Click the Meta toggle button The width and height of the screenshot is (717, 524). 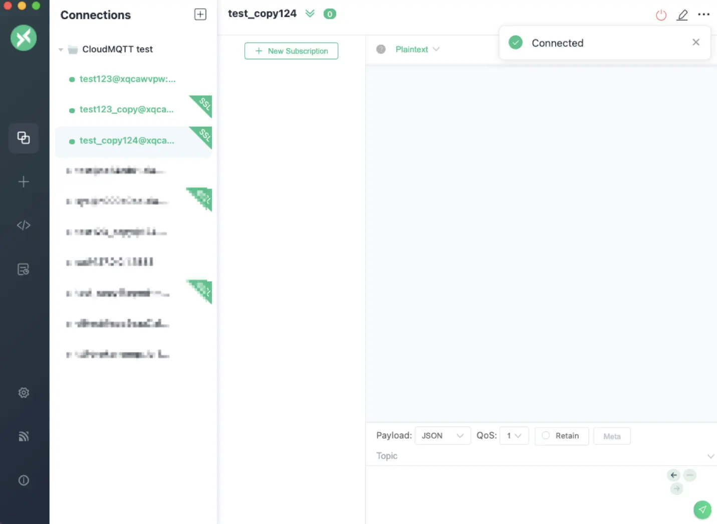pyautogui.click(x=612, y=436)
